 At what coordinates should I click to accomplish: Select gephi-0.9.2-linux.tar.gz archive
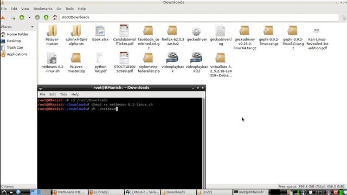tap(269, 35)
